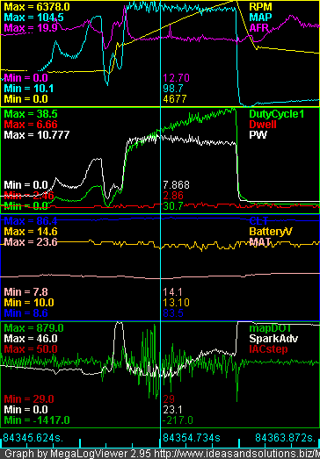Select the 'Max = 86.4' CLT value
This screenshot has width=320, height=459.
(31, 220)
